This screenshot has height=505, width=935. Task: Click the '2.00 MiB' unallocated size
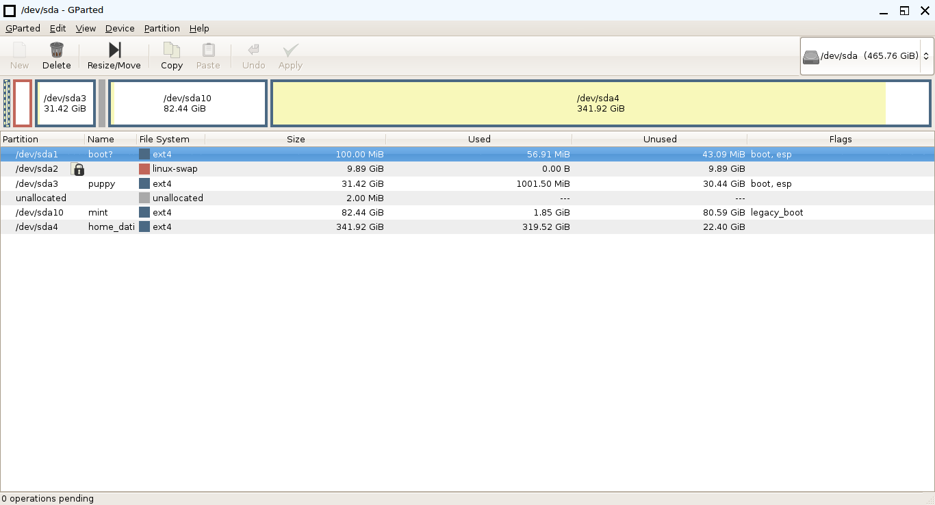coord(363,198)
